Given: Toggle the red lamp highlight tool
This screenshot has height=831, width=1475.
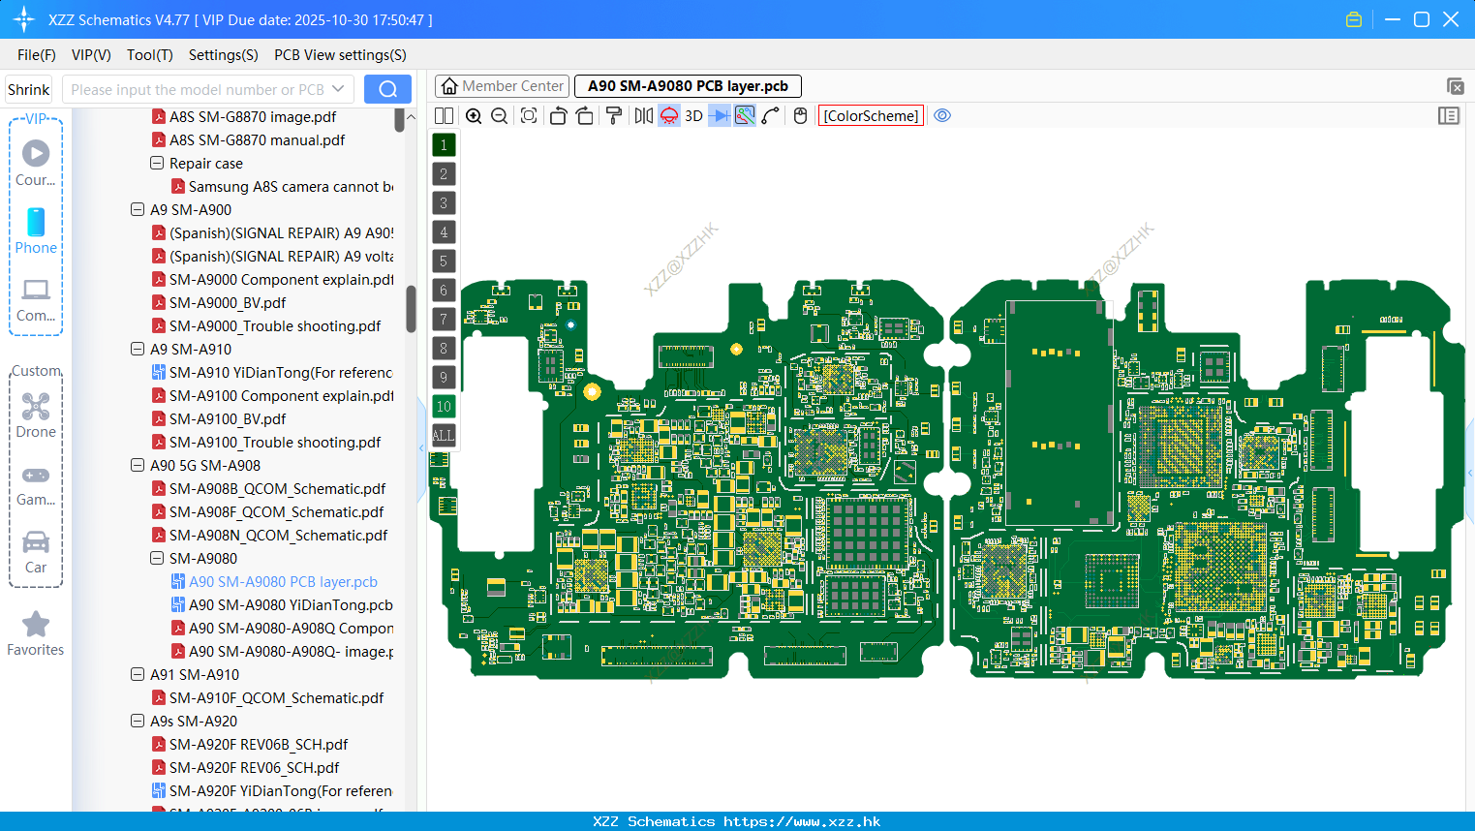Looking at the screenshot, I should (669, 115).
